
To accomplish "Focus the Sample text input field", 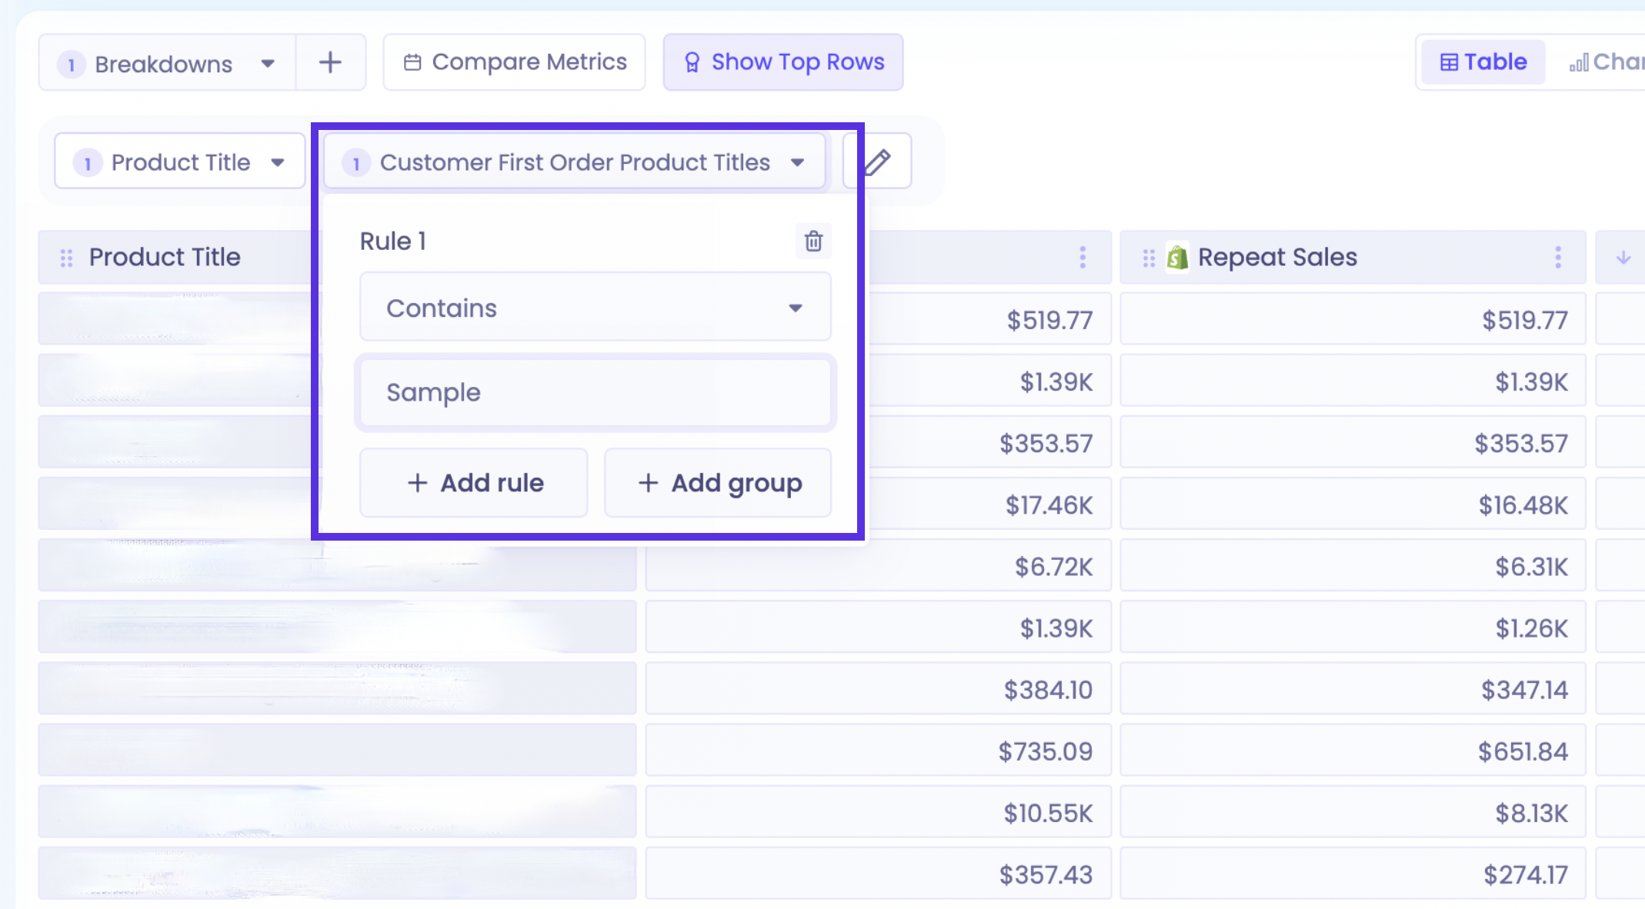I will coord(596,392).
